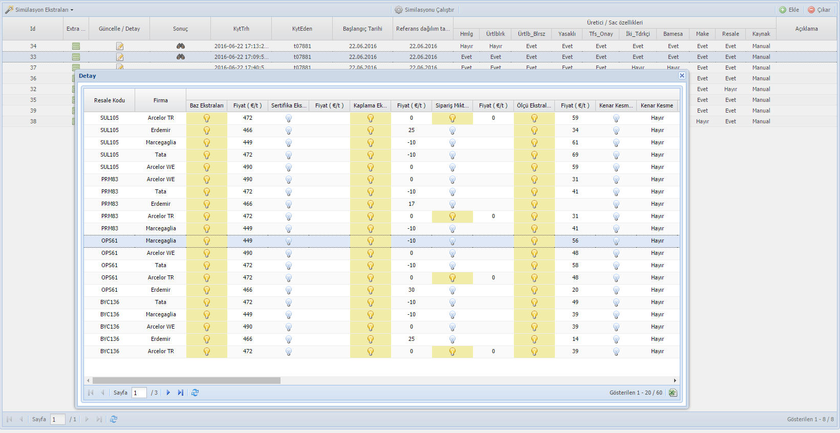Click page number field in Detay pager

coord(139,393)
